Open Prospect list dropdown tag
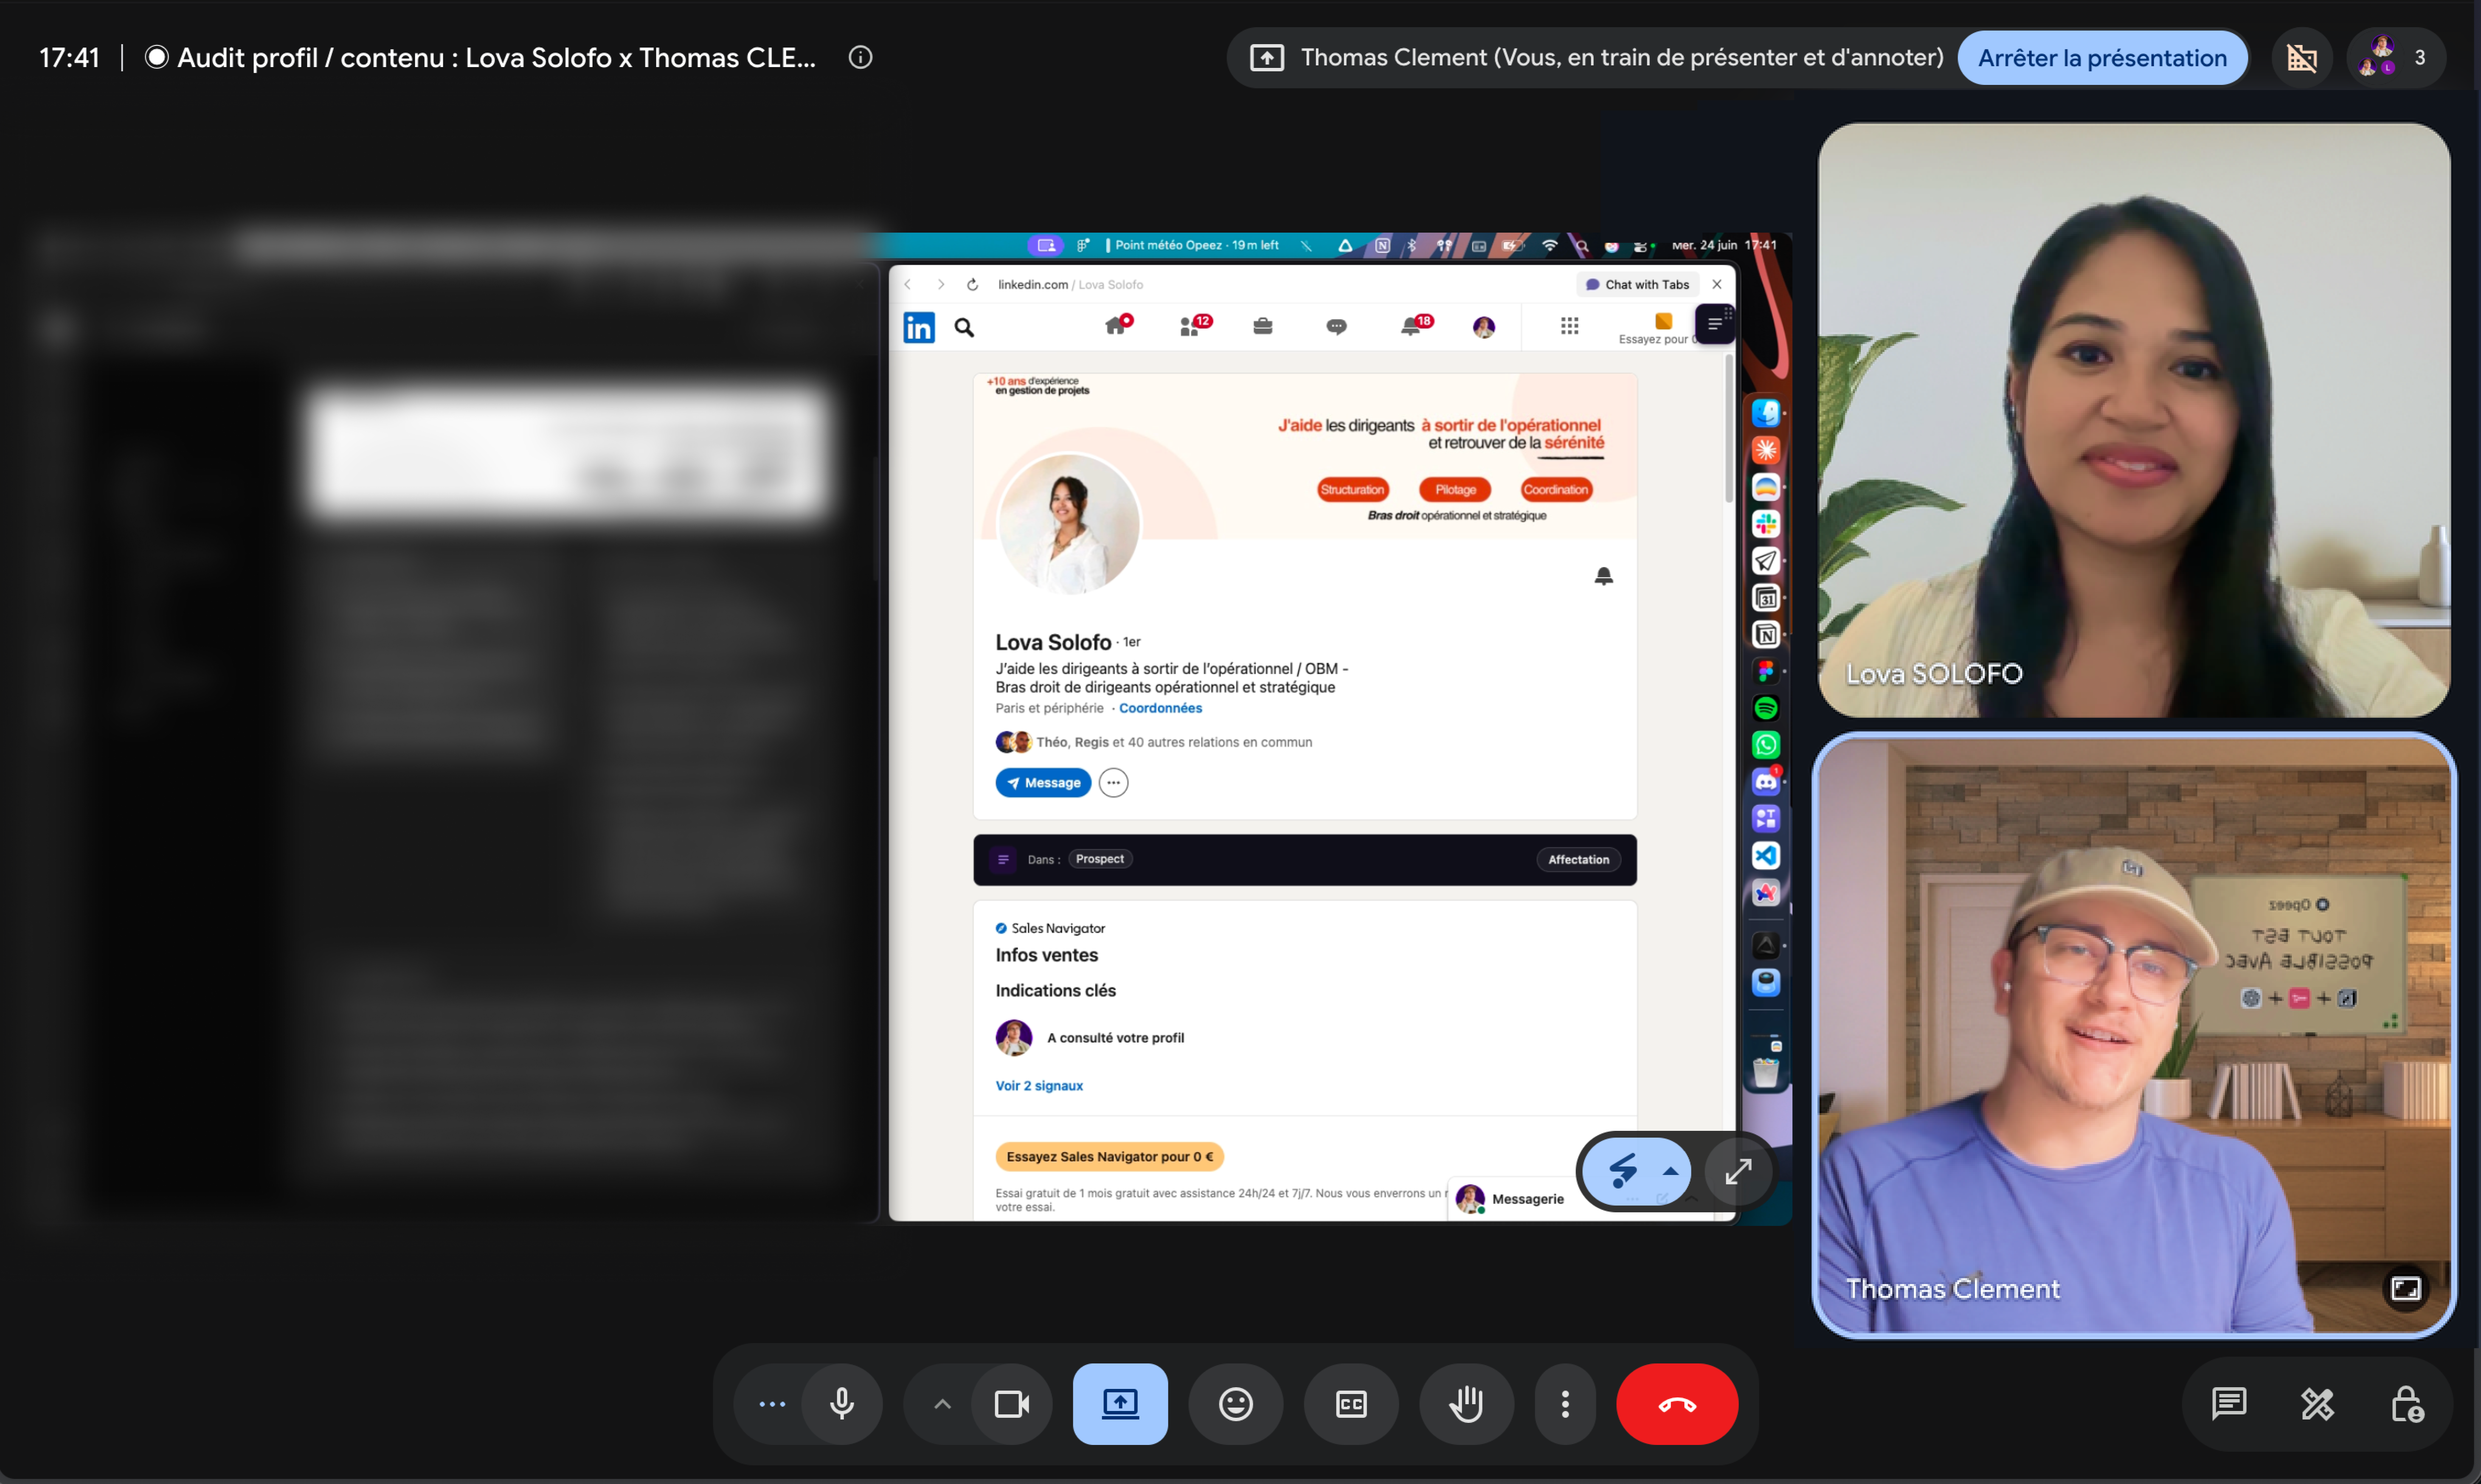This screenshot has height=1484, width=2481. (1099, 859)
